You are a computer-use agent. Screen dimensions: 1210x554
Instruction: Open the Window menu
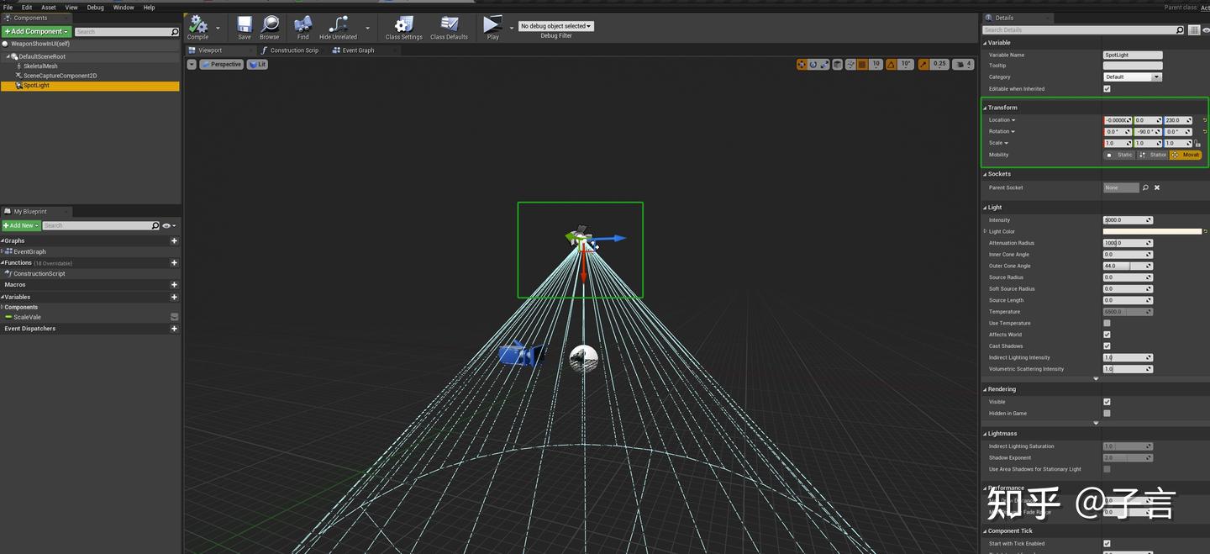tap(123, 7)
